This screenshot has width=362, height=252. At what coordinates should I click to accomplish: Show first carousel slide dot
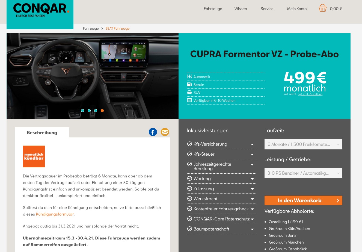point(83,110)
